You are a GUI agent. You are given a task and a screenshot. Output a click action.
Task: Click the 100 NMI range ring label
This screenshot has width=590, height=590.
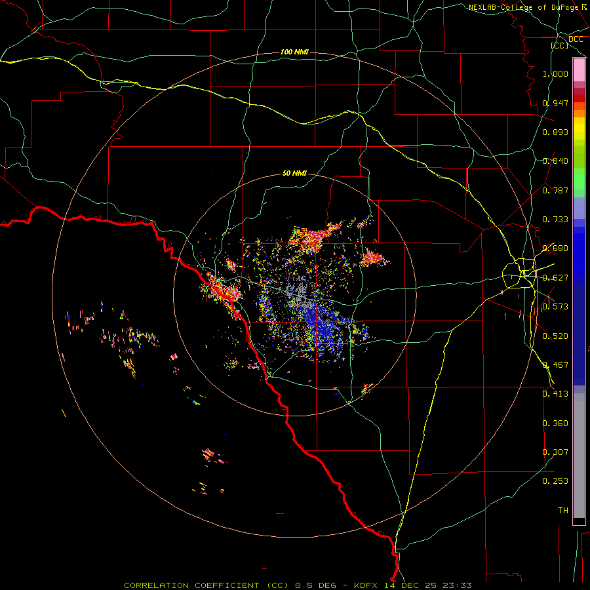294,52
